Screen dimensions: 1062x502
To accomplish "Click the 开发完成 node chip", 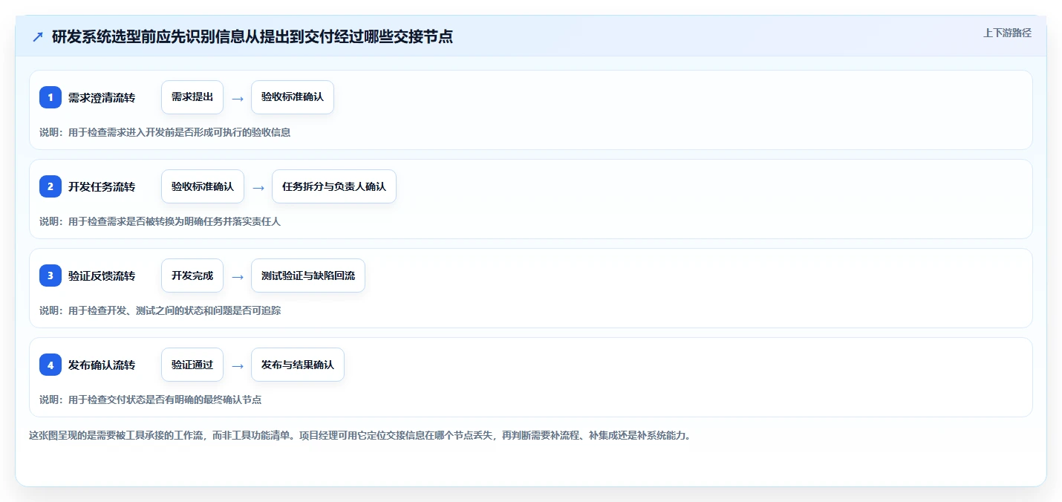I will click(x=192, y=276).
